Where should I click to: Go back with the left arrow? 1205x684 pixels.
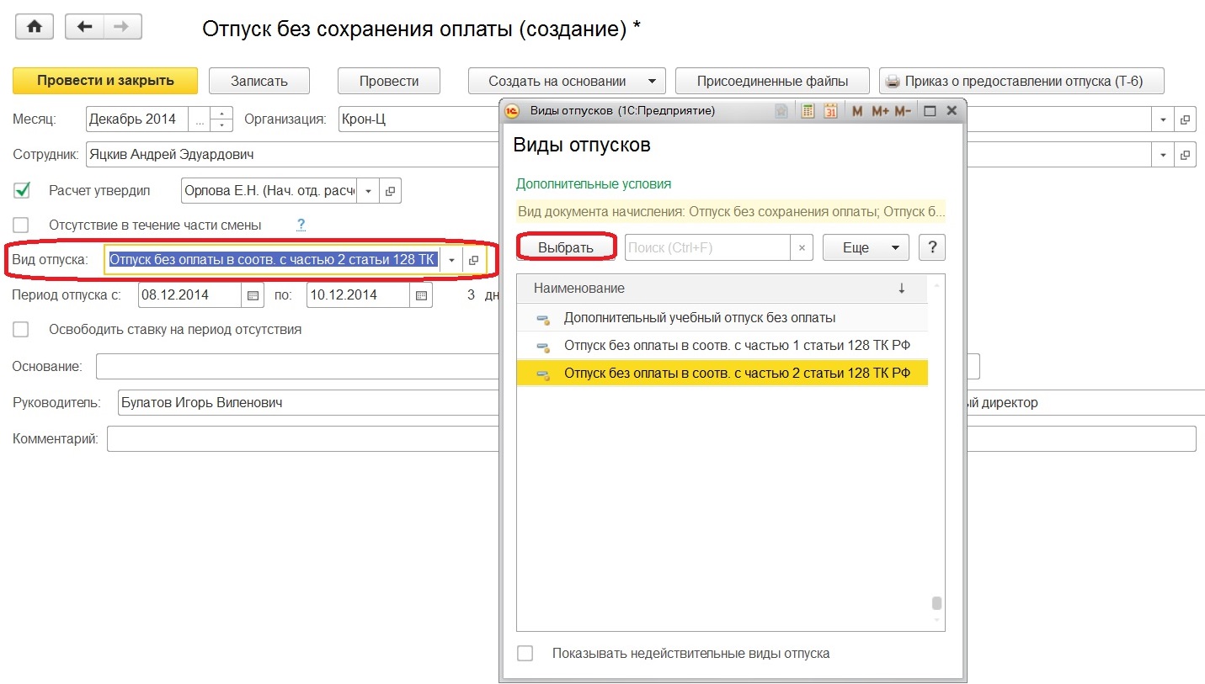(x=84, y=27)
